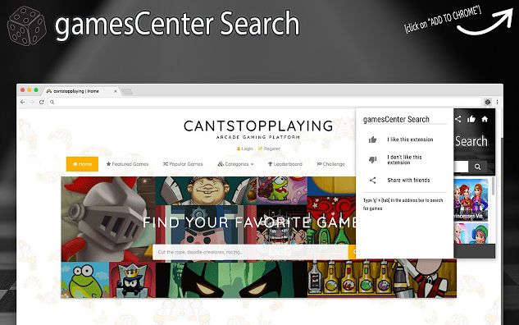
Task: Open the crowned penguin game tile
Action: [x=132, y=280]
